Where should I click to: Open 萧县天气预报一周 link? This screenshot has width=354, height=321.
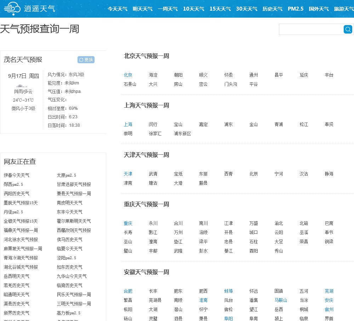[x=74, y=194]
